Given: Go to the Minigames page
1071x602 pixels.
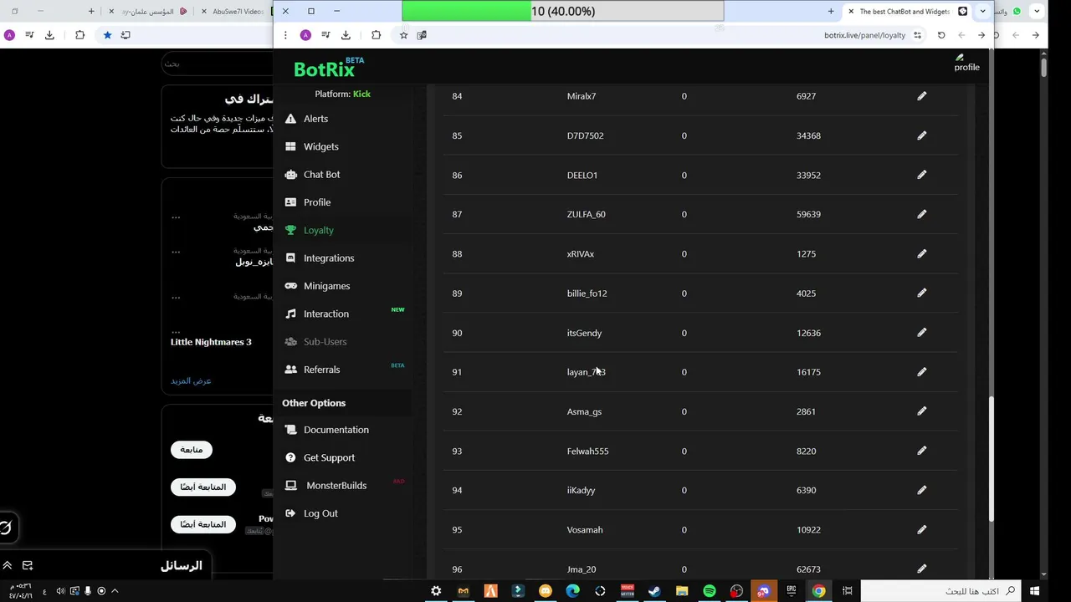Looking at the screenshot, I should pyautogui.click(x=326, y=286).
